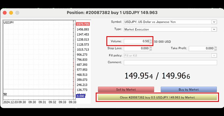Click the 1456.893 chart scale value
Screen dimensions: 224x116
tap(83, 30)
